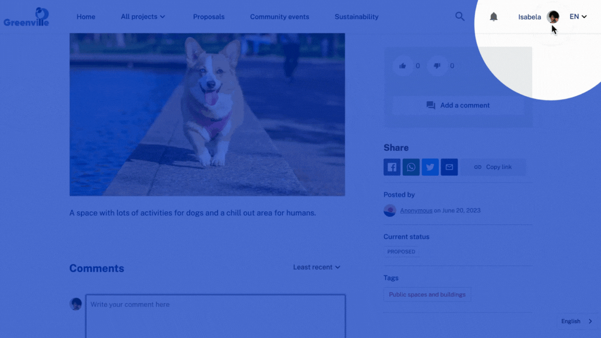Image resolution: width=601 pixels, height=338 pixels.
Task: Click Add a comment button
Action: pos(458,105)
